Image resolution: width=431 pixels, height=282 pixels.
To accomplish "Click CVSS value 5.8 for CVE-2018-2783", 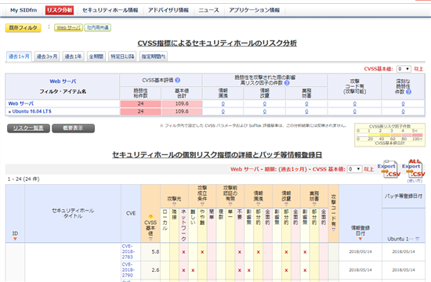I will point(155,251).
